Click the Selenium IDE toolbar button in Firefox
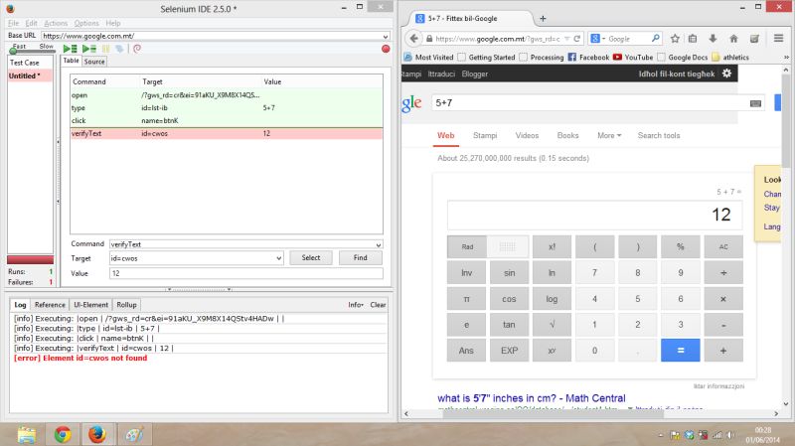The width and height of the screenshot is (795, 446). point(754,39)
